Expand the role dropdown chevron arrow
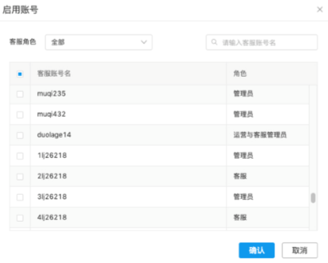 click(144, 42)
